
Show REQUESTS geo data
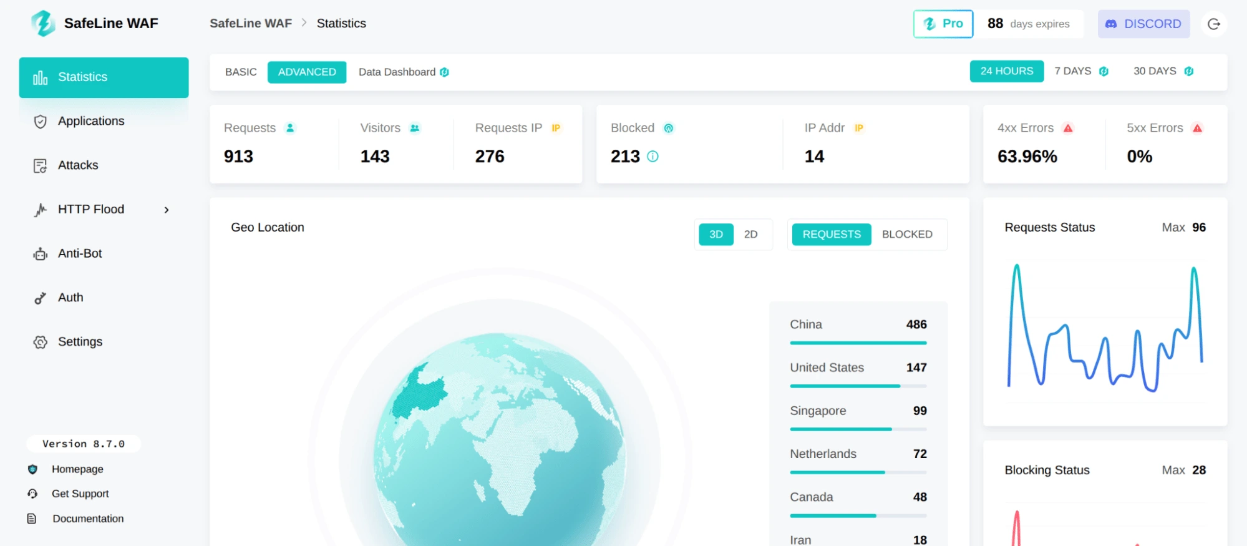pos(832,235)
